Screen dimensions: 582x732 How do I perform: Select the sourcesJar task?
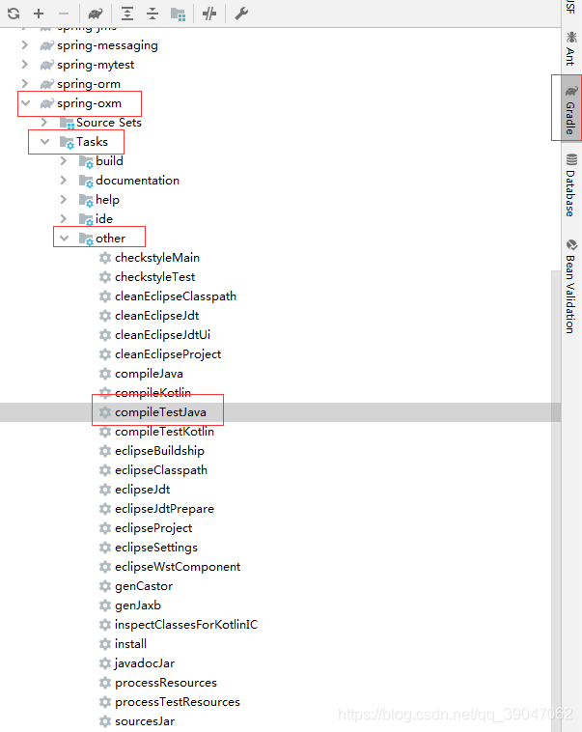click(145, 721)
